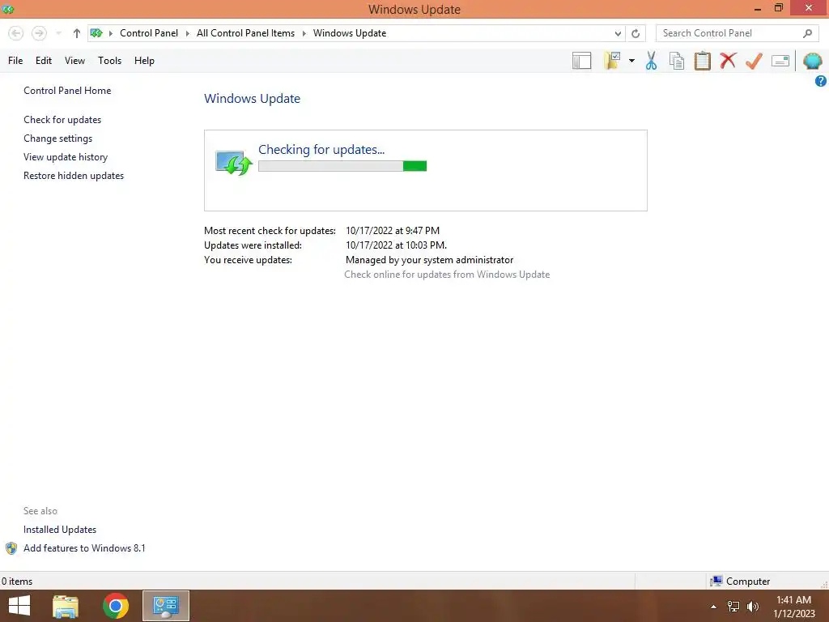The height and width of the screenshot is (622, 829).
Task: Focus the Search Control Panel field
Action: [738, 33]
